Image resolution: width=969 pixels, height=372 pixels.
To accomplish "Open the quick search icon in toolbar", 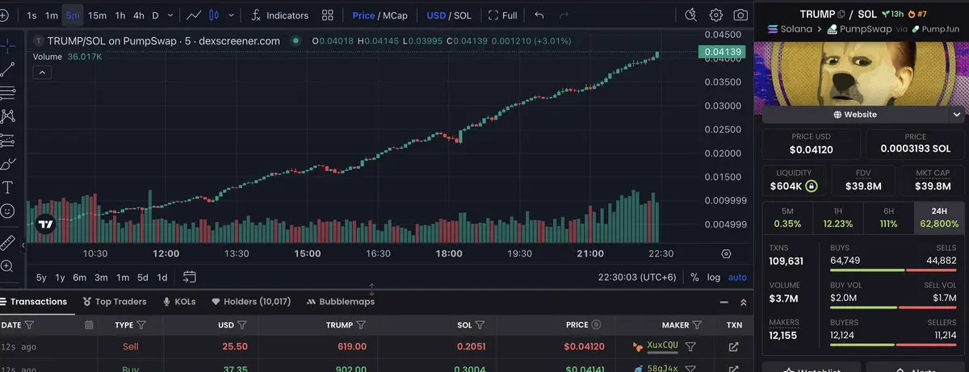I will coord(690,15).
